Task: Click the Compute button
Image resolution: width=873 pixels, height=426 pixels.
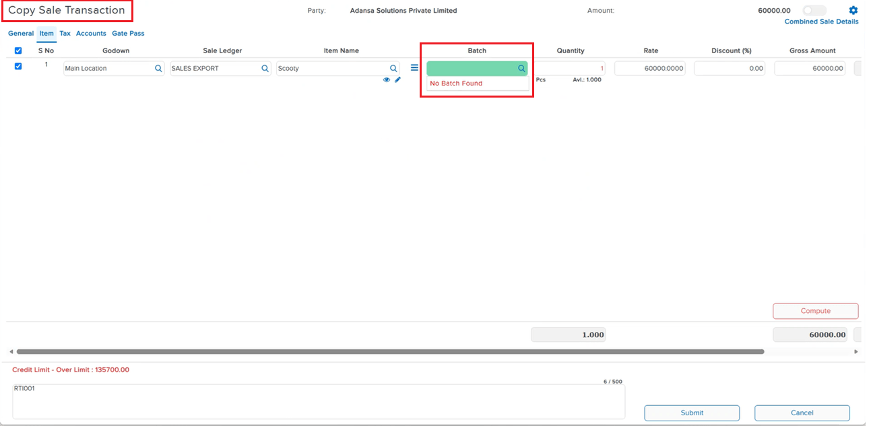Action: 815,311
